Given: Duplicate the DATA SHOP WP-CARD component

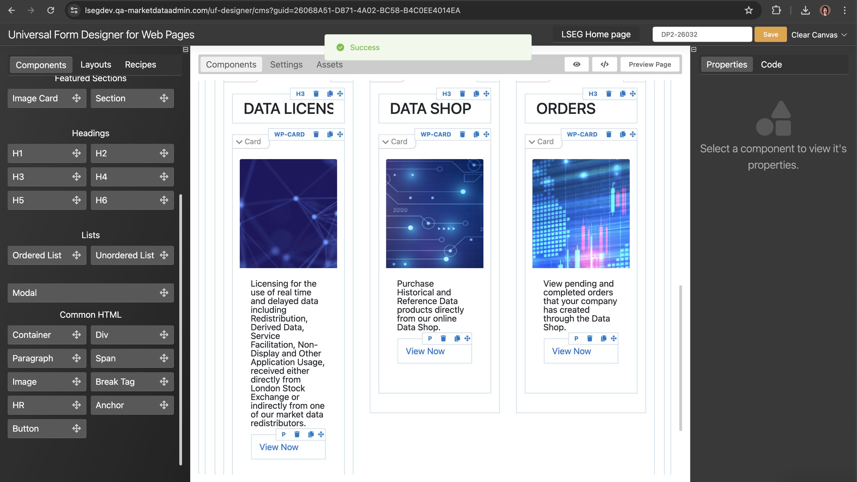Looking at the screenshot, I should pyautogui.click(x=476, y=134).
